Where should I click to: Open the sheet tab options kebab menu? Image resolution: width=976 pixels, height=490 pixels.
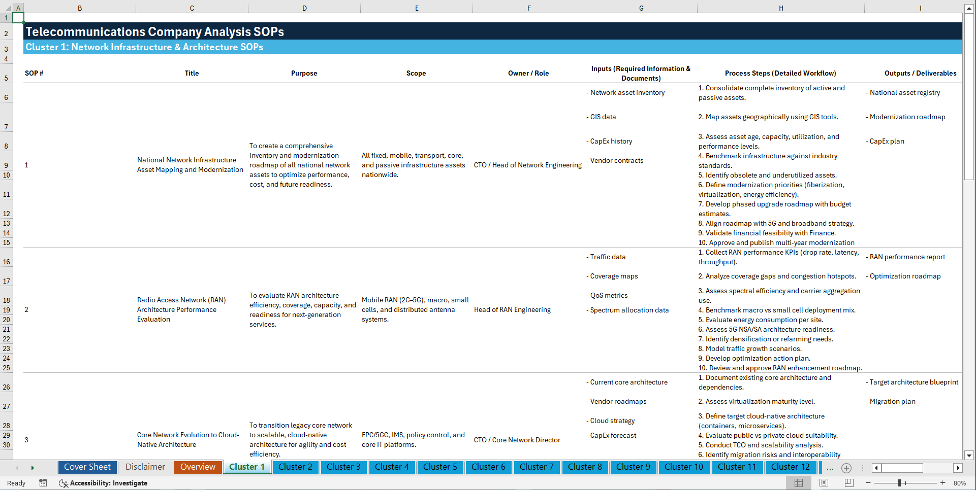(x=862, y=468)
